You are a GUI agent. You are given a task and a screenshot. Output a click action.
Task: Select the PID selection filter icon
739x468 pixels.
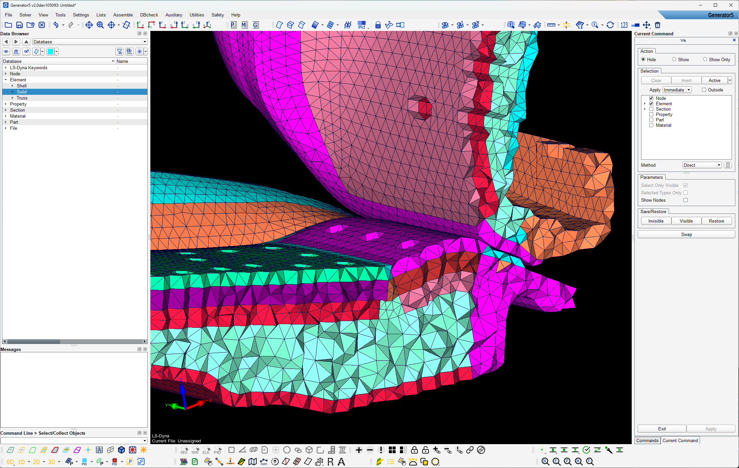(218, 450)
